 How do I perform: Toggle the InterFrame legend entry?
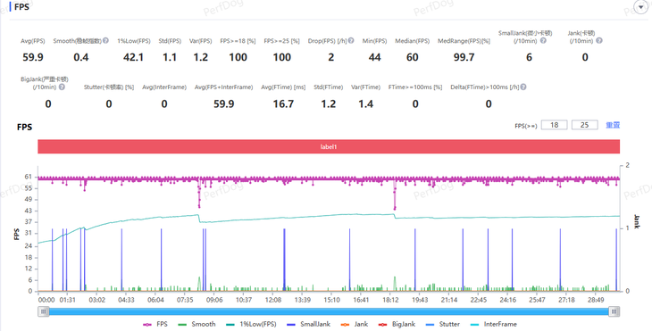493,325
